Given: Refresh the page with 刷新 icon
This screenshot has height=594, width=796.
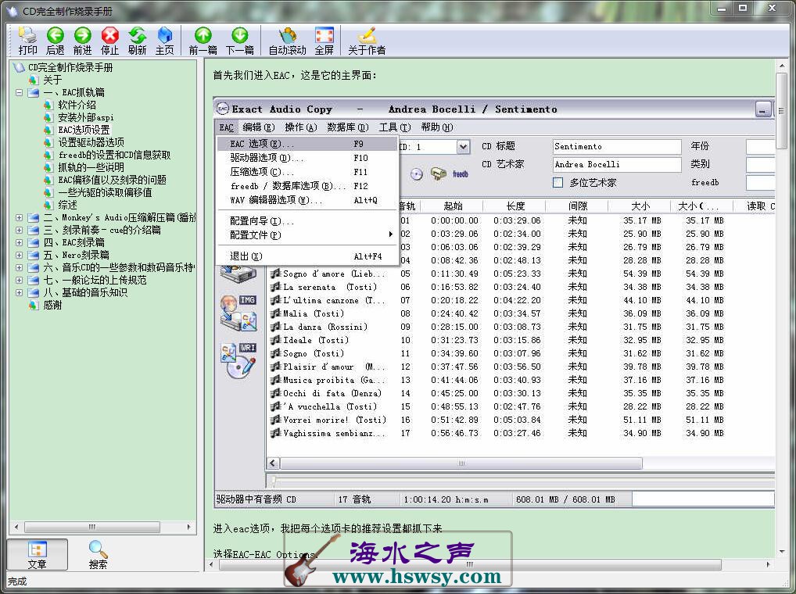Looking at the screenshot, I should (137, 40).
